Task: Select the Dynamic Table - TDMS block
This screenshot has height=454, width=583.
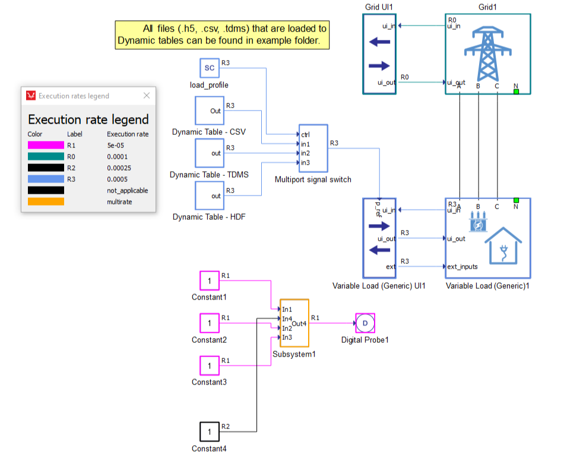Action: (209, 153)
